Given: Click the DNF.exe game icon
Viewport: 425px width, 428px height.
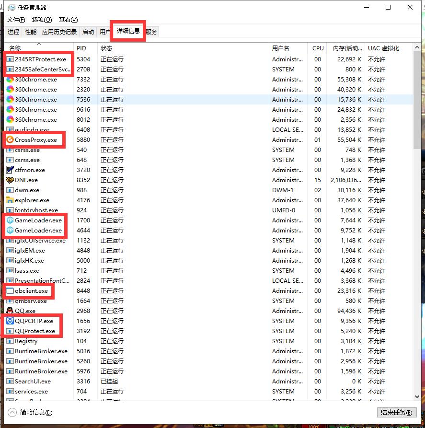Looking at the screenshot, I should [x=10, y=180].
